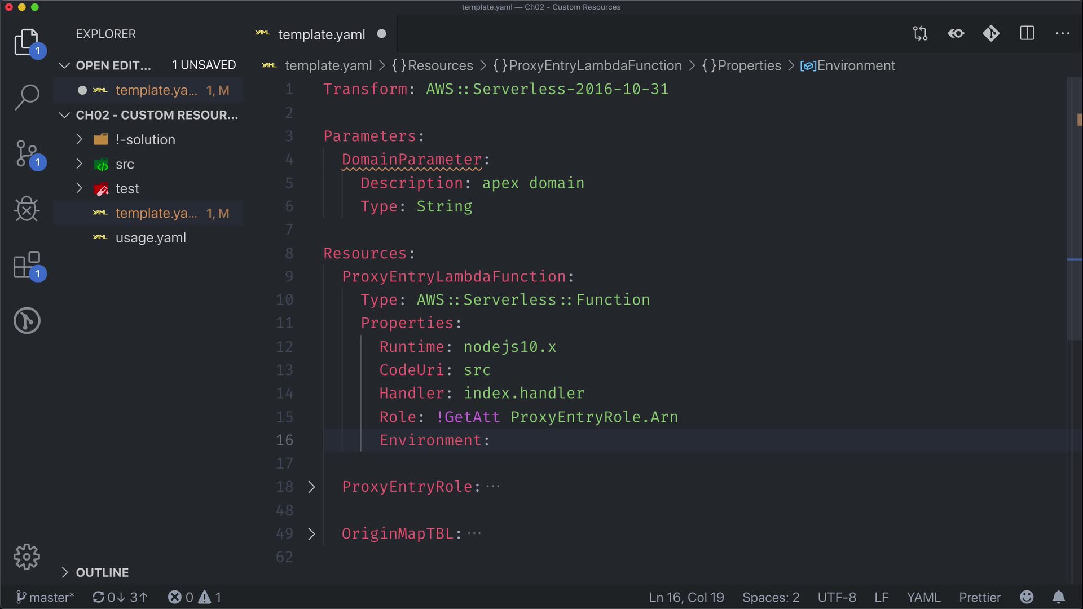Click the Split Editor Right icon
1083x609 pixels.
tap(1027, 34)
